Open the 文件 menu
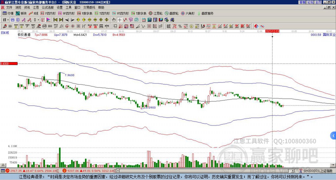The height and width of the screenshot is (180, 336). [x=9, y=8]
